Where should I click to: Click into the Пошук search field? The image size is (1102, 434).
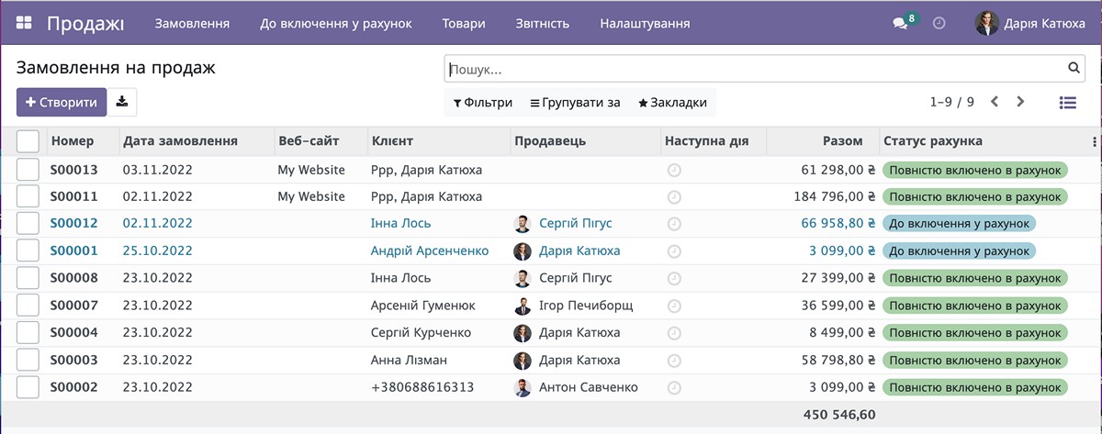point(753,69)
